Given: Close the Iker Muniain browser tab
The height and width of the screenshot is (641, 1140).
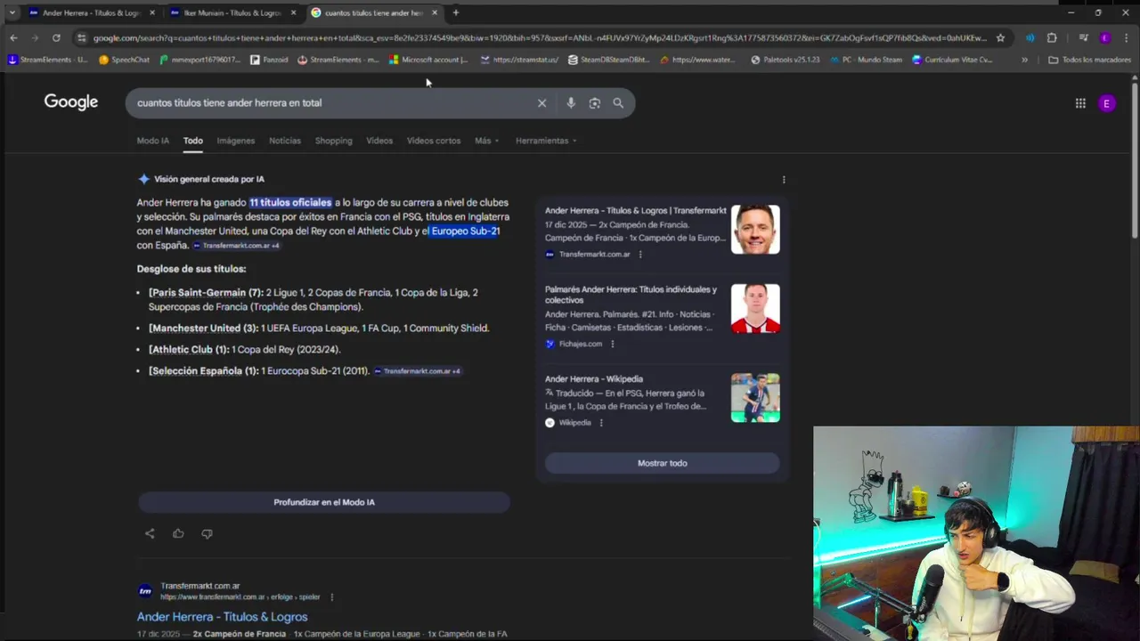Looking at the screenshot, I should click(293, 12).
